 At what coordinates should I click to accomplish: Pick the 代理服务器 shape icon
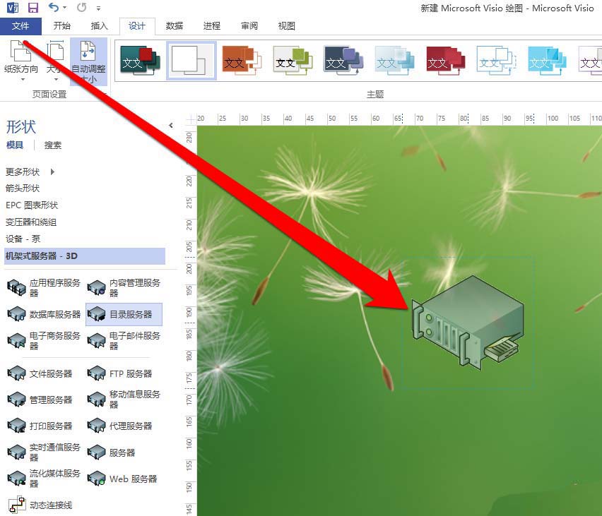tap(96, 426)
